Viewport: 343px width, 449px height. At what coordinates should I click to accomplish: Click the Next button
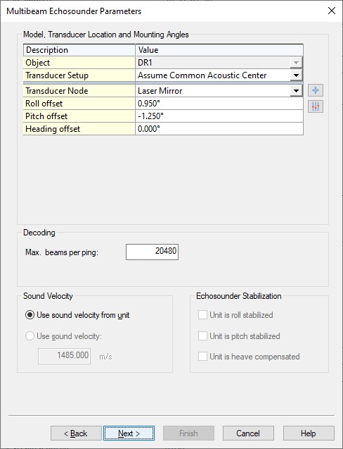[x=129, y=433]
